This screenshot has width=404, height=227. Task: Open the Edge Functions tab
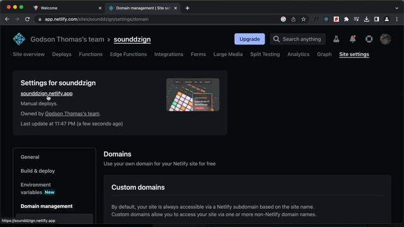point(128,54)
